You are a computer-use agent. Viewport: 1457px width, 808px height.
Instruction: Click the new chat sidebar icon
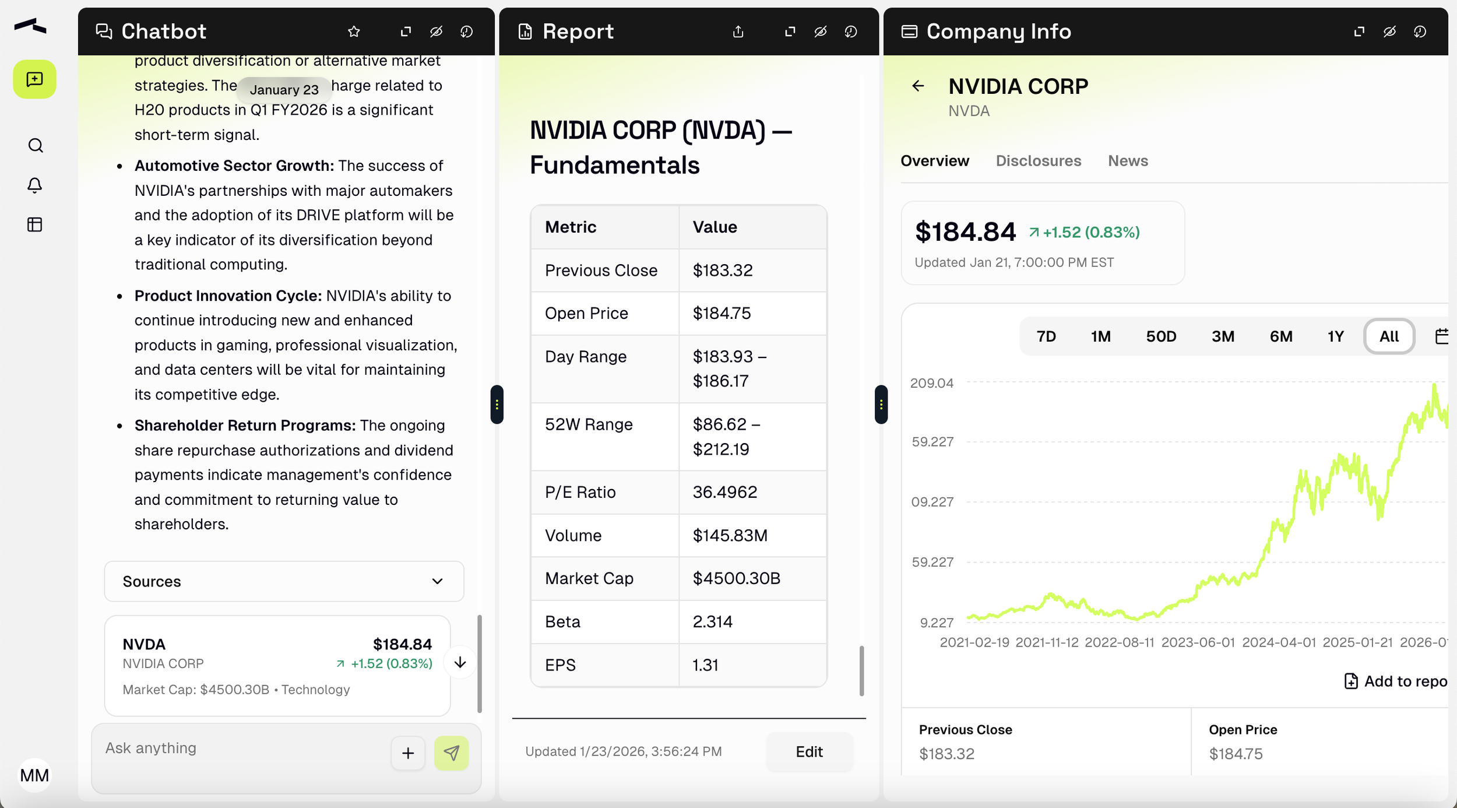pyautogui.click(x=34, y=79)
